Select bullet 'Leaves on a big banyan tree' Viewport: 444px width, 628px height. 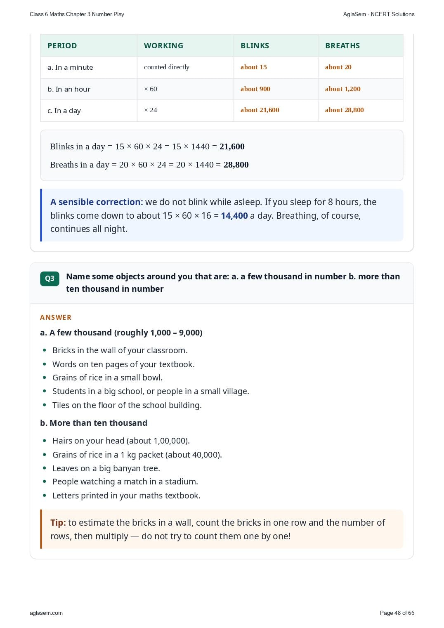106,468
